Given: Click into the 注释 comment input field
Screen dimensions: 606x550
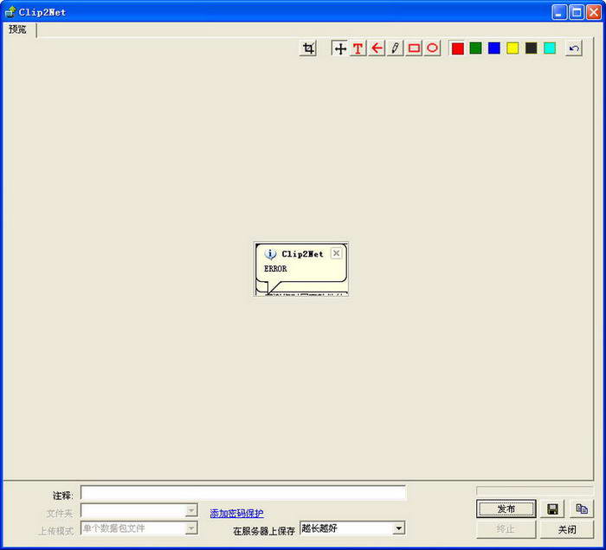Looking at the screenshot, I should pos(243,493).
